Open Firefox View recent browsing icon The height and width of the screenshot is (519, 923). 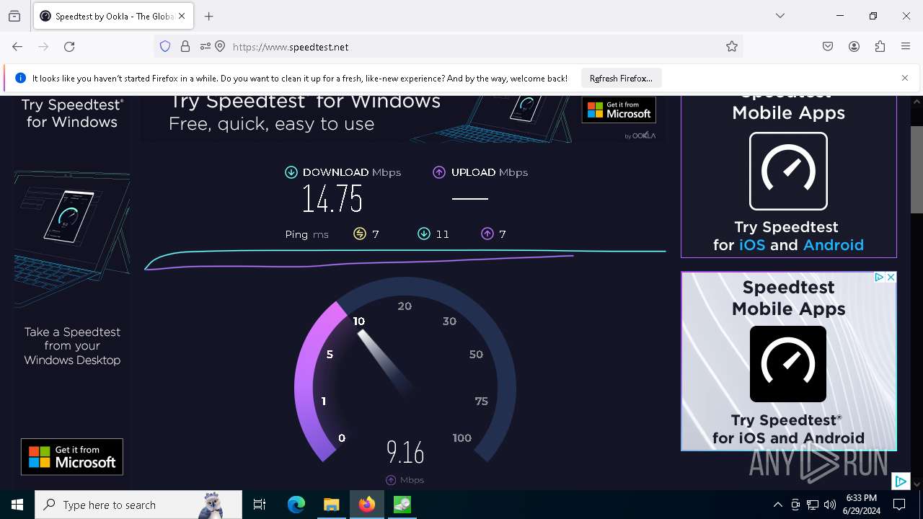tap(14, 17)
